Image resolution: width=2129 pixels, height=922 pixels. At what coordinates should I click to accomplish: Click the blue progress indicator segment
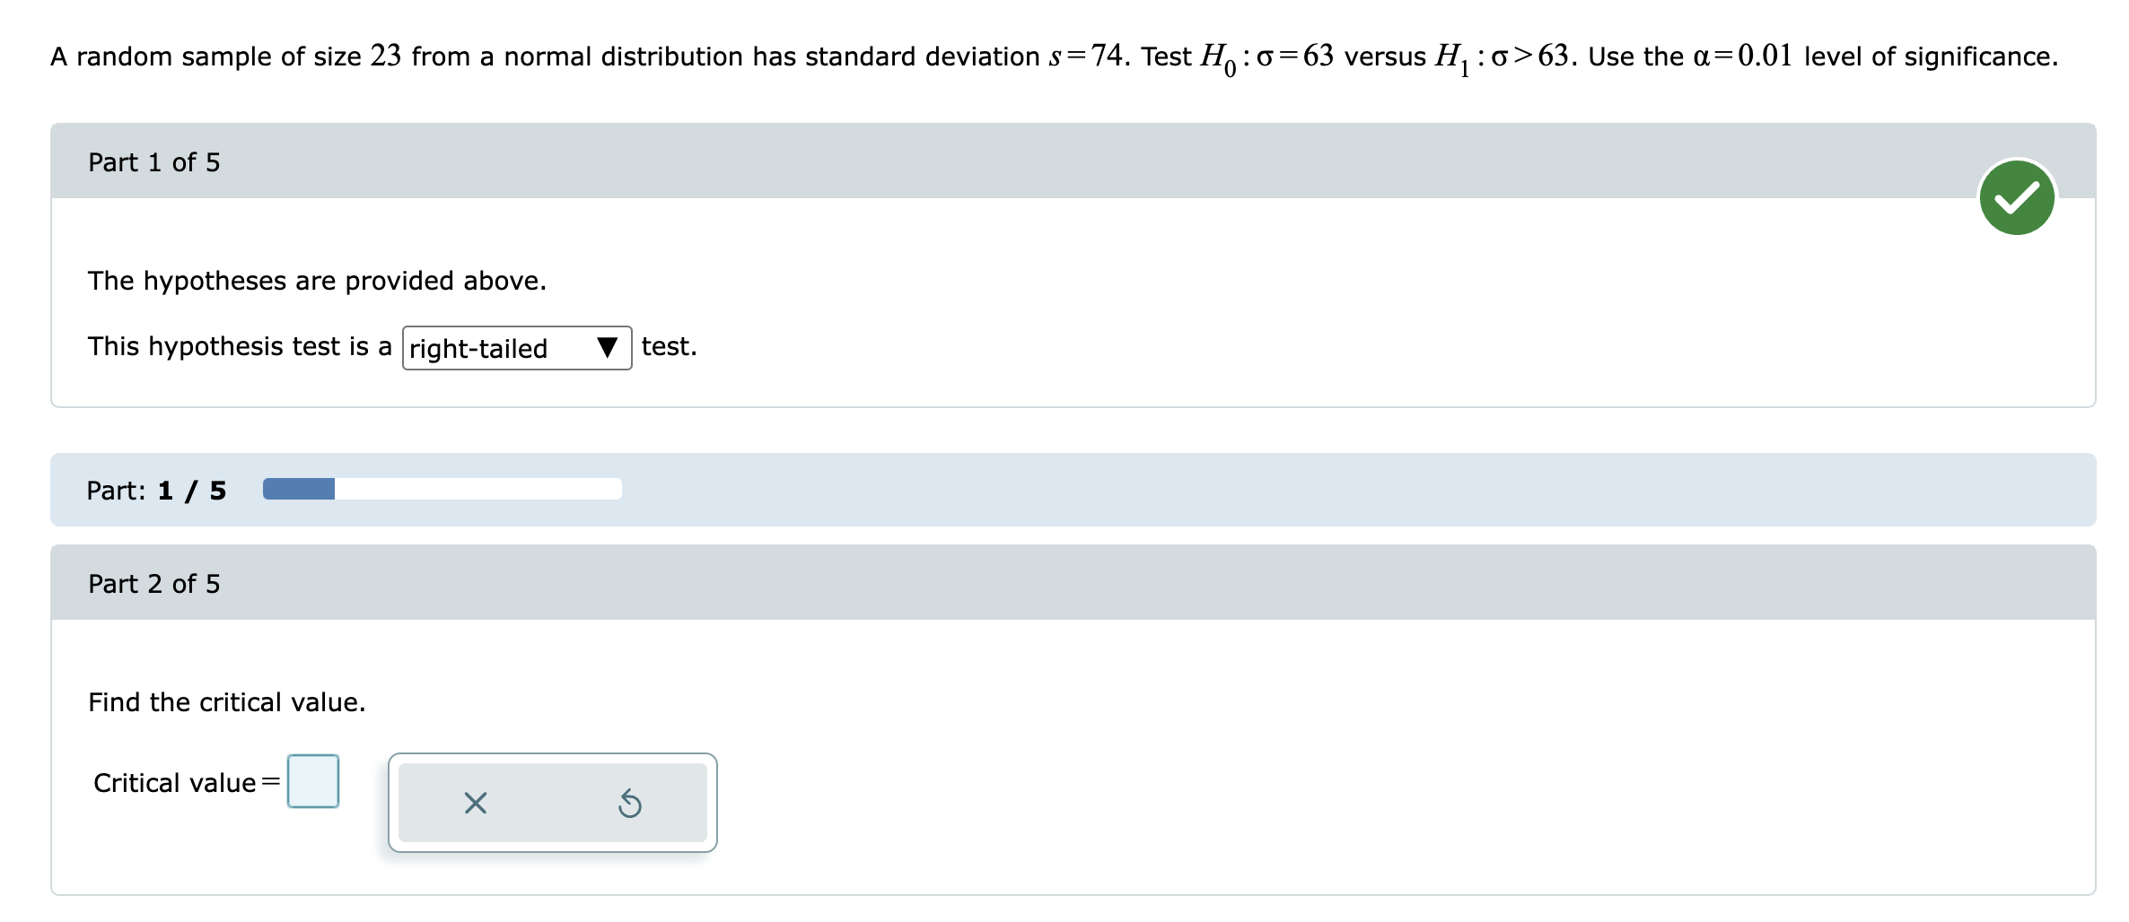[297, 488]
